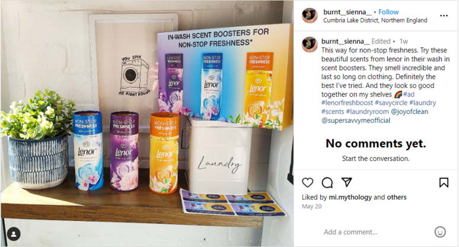459x247 pixels.
Task: Open comments with the speech bubble icon
Action: click(327, 182)
